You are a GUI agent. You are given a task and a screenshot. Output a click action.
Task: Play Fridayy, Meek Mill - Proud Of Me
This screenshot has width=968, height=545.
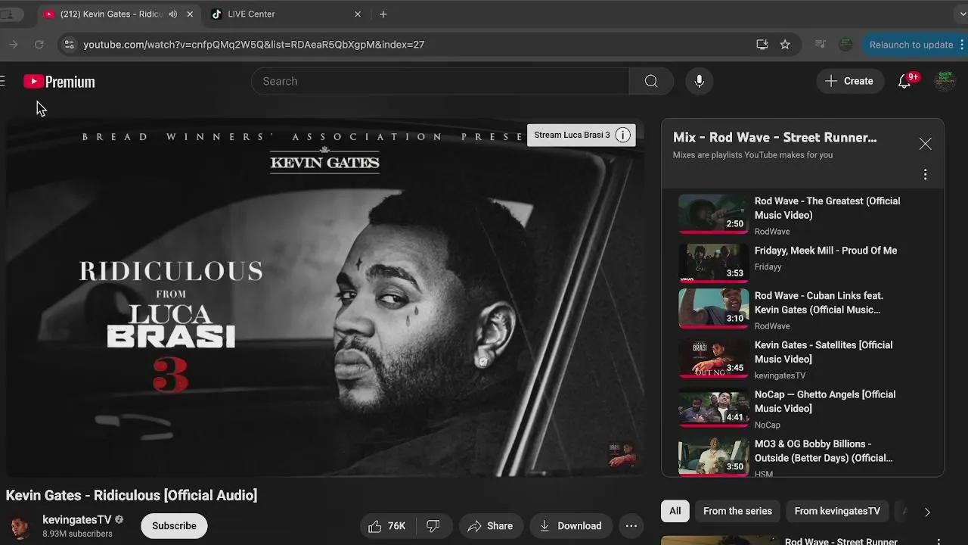713,263
